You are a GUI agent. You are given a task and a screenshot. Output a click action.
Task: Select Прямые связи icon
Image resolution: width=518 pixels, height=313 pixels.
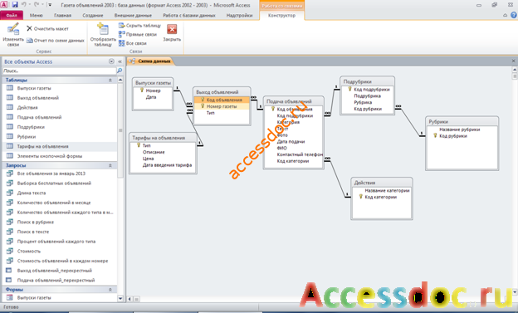(x=121, y=34)
